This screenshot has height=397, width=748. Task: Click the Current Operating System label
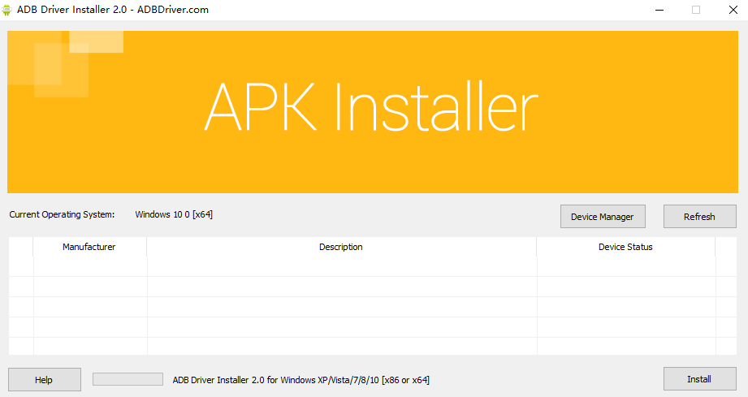[62, 214]
